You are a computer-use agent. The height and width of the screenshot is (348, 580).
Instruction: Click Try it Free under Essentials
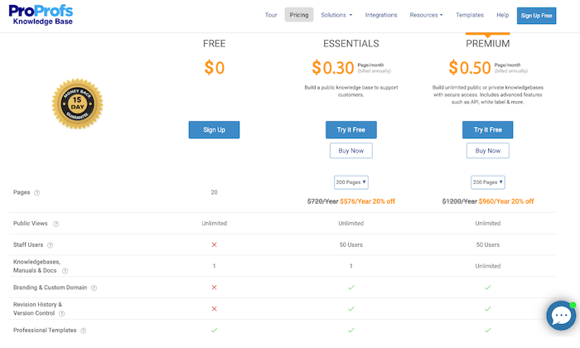[x=351, y=130]
